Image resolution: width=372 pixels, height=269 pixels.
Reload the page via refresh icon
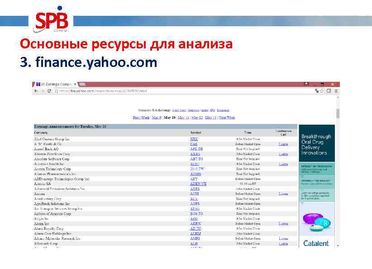(x=50, y=91)
